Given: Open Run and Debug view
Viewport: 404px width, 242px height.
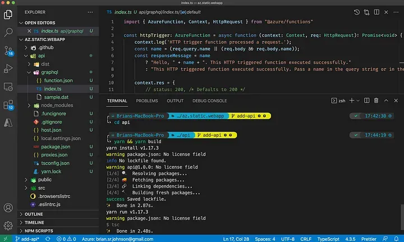Looking at the screenshot, I should [x=8, y=69].
